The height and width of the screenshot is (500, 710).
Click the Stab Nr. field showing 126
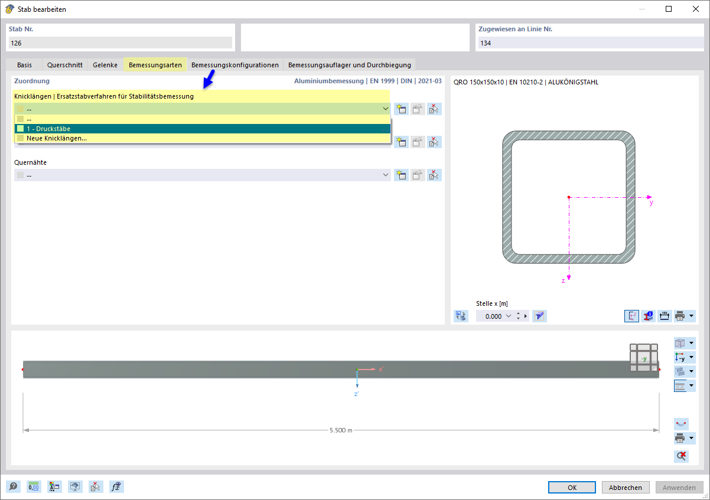pos(120,43)
